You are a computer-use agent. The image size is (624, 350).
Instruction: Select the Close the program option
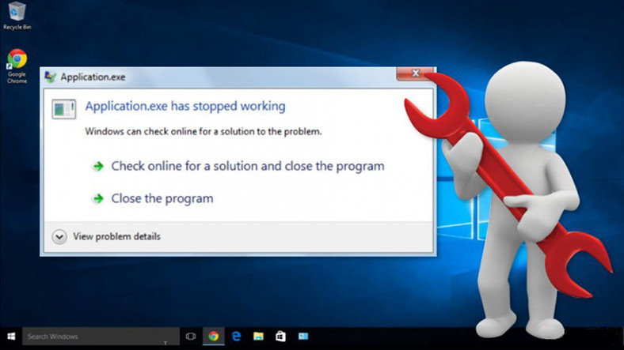162,198
